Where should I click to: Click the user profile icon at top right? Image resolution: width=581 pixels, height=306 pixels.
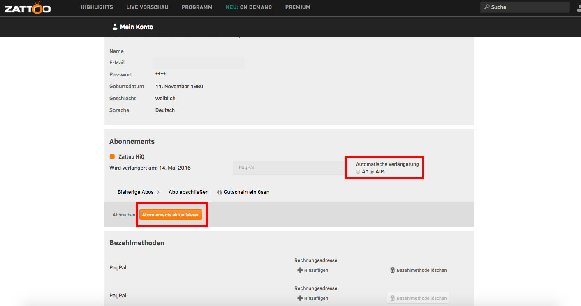click(579, 7)
